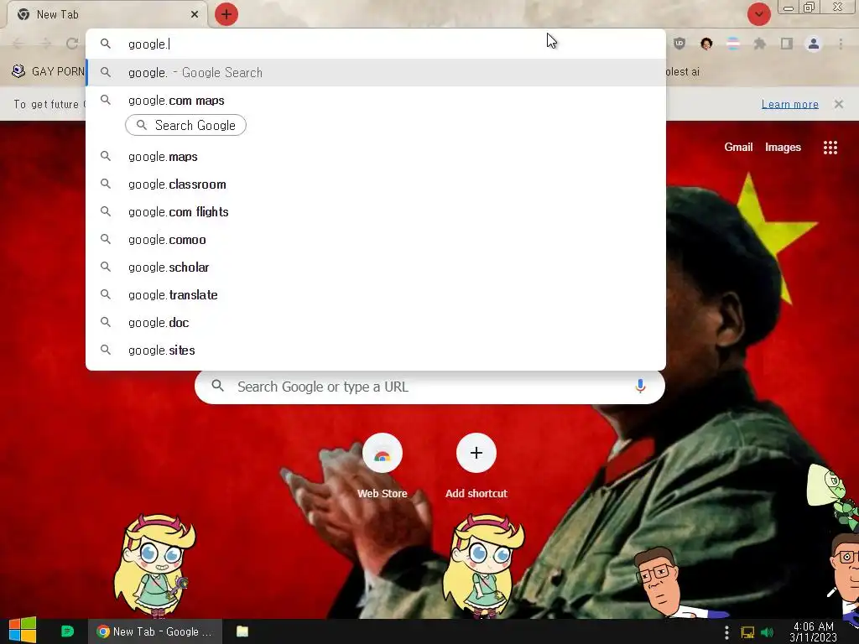Open the network status tray icon
This screenshot has width=859, height=644.
747,632
